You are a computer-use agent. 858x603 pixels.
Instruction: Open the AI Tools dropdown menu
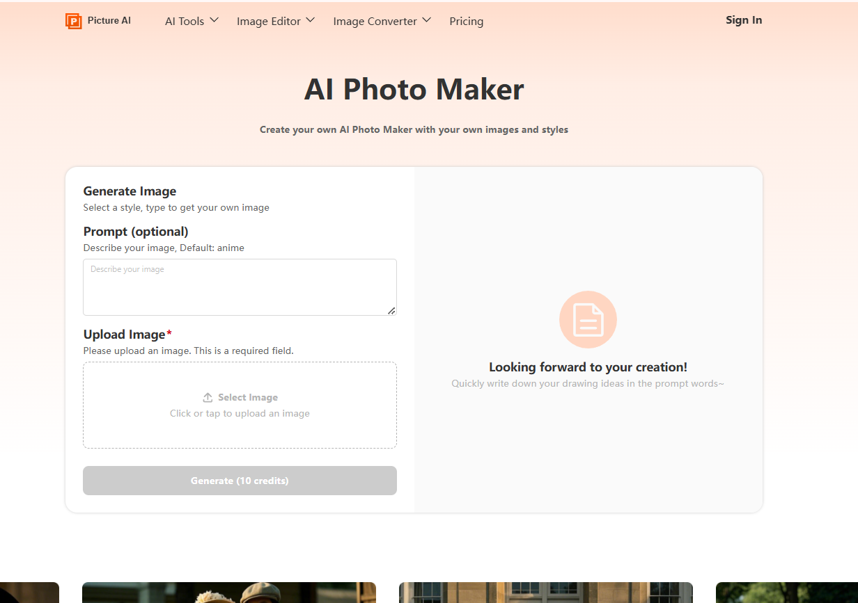(x=192, y=21)
